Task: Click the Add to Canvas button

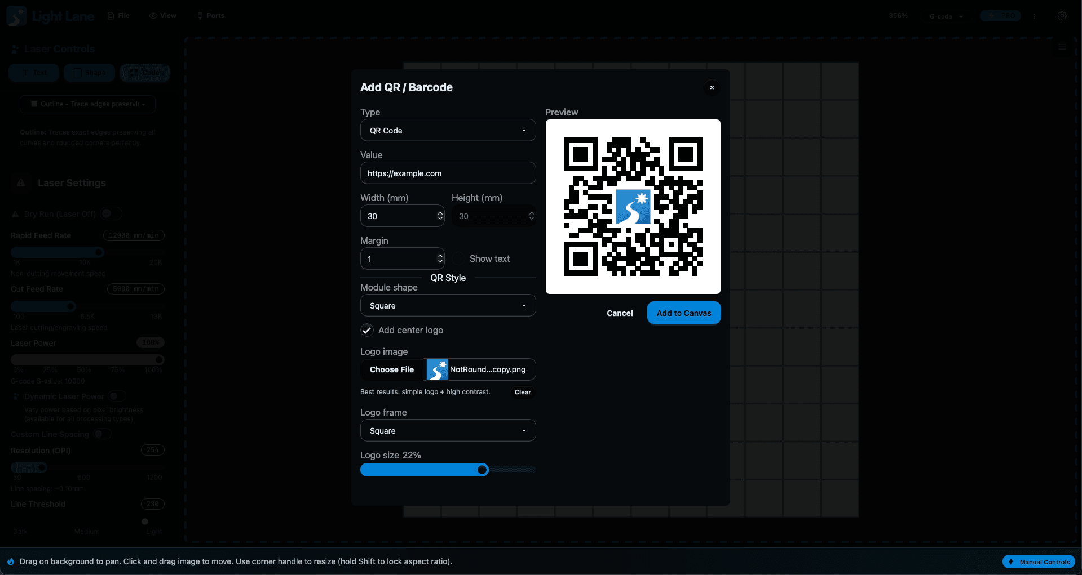Action: (x=683, y=313)
